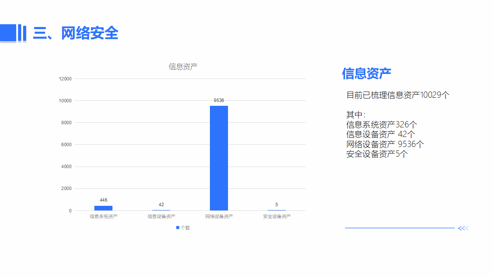Click the blue square decoration beside title
The width and height of the screenshot is (493, 277).
pos(8,32)
